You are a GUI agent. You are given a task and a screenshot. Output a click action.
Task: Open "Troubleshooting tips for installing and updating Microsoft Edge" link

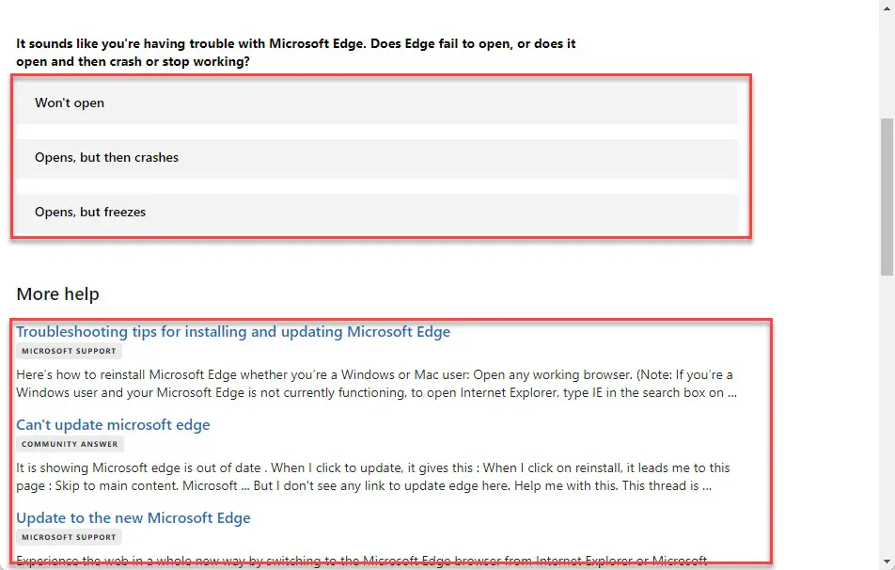point(233,332)
